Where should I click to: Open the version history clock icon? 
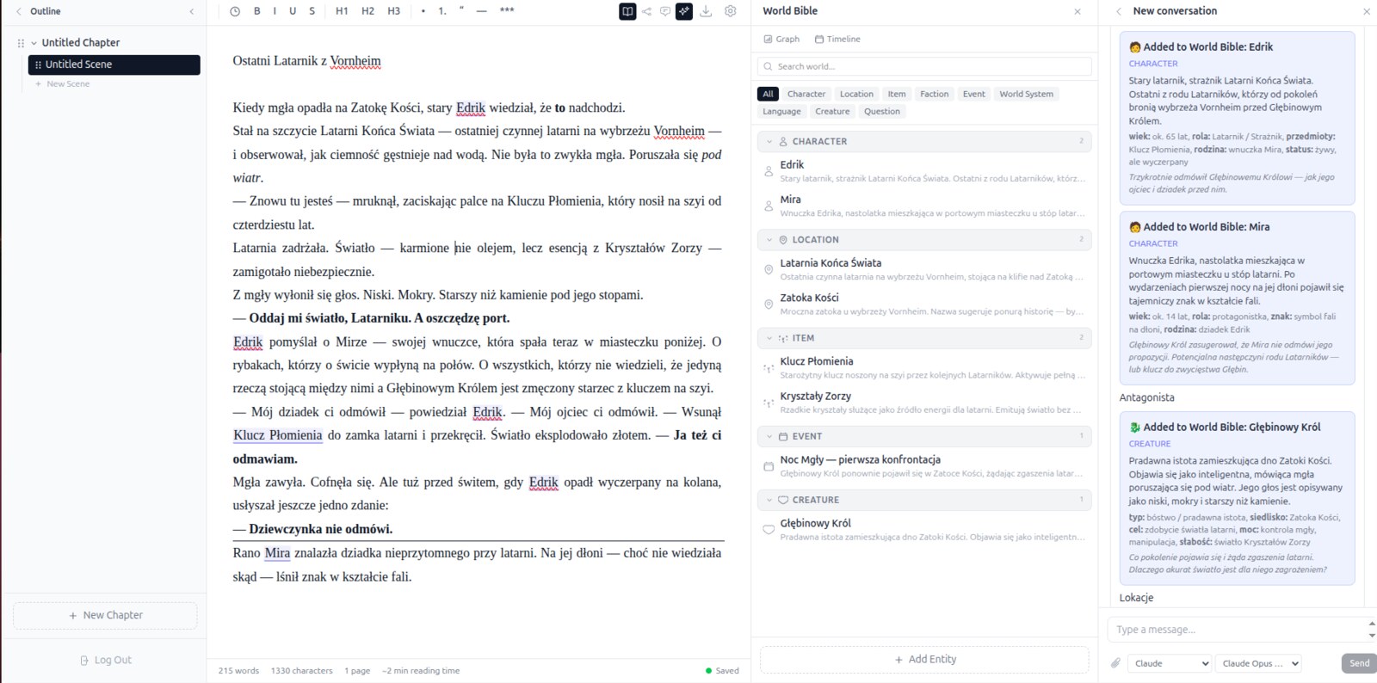(x=235, y=11)
